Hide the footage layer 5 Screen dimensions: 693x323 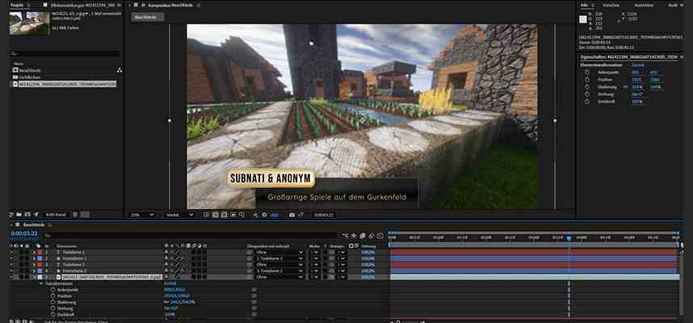pos(12,277)
